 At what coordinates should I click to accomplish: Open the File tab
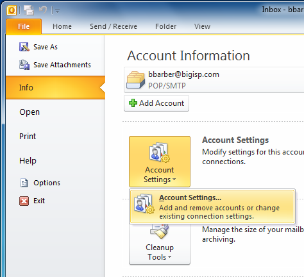[x=24, y=26]
